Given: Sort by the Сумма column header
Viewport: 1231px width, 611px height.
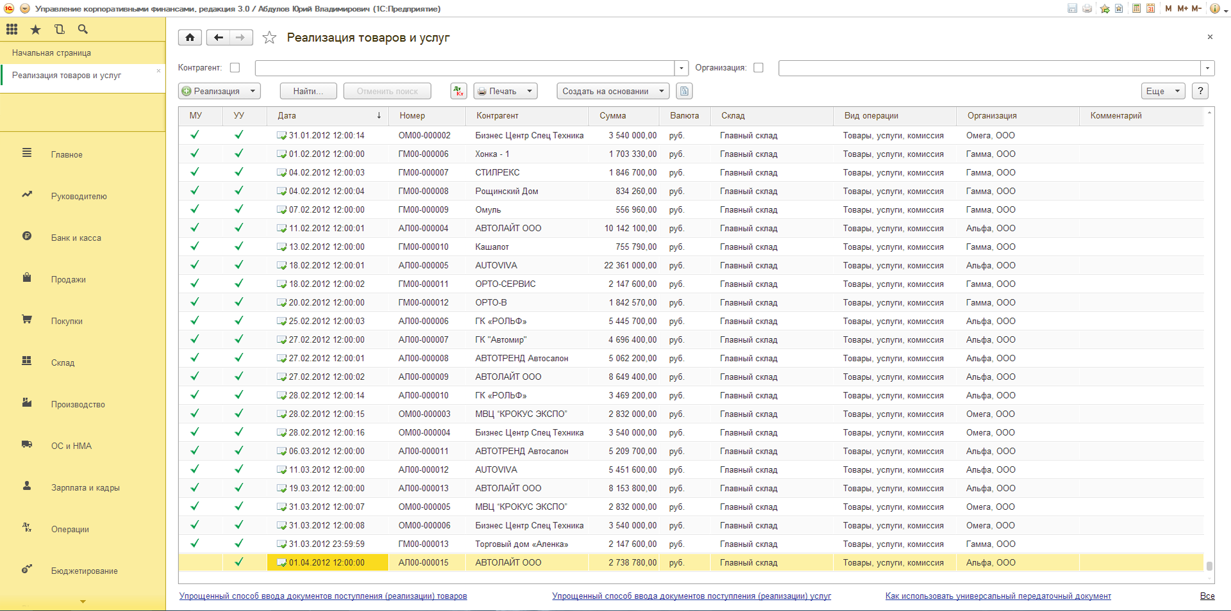Looking at the screenshot, I should (623, 116).
